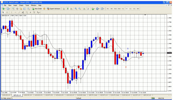Screen dimensions: 173x100
Task: Click the Expert Advisors button
Action: [x=53, y=9]
